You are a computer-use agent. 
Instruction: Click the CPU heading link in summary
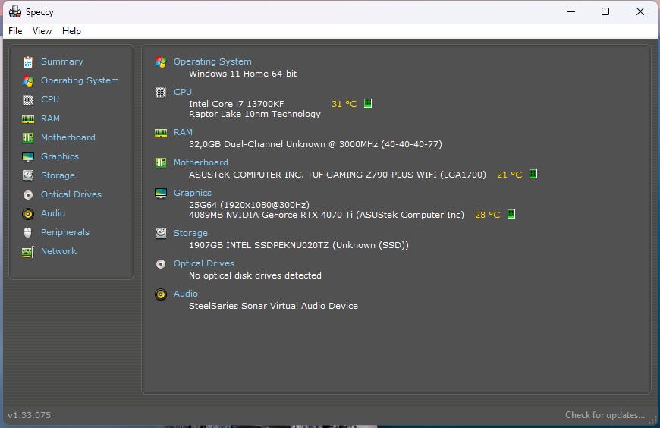pos(183,92)
